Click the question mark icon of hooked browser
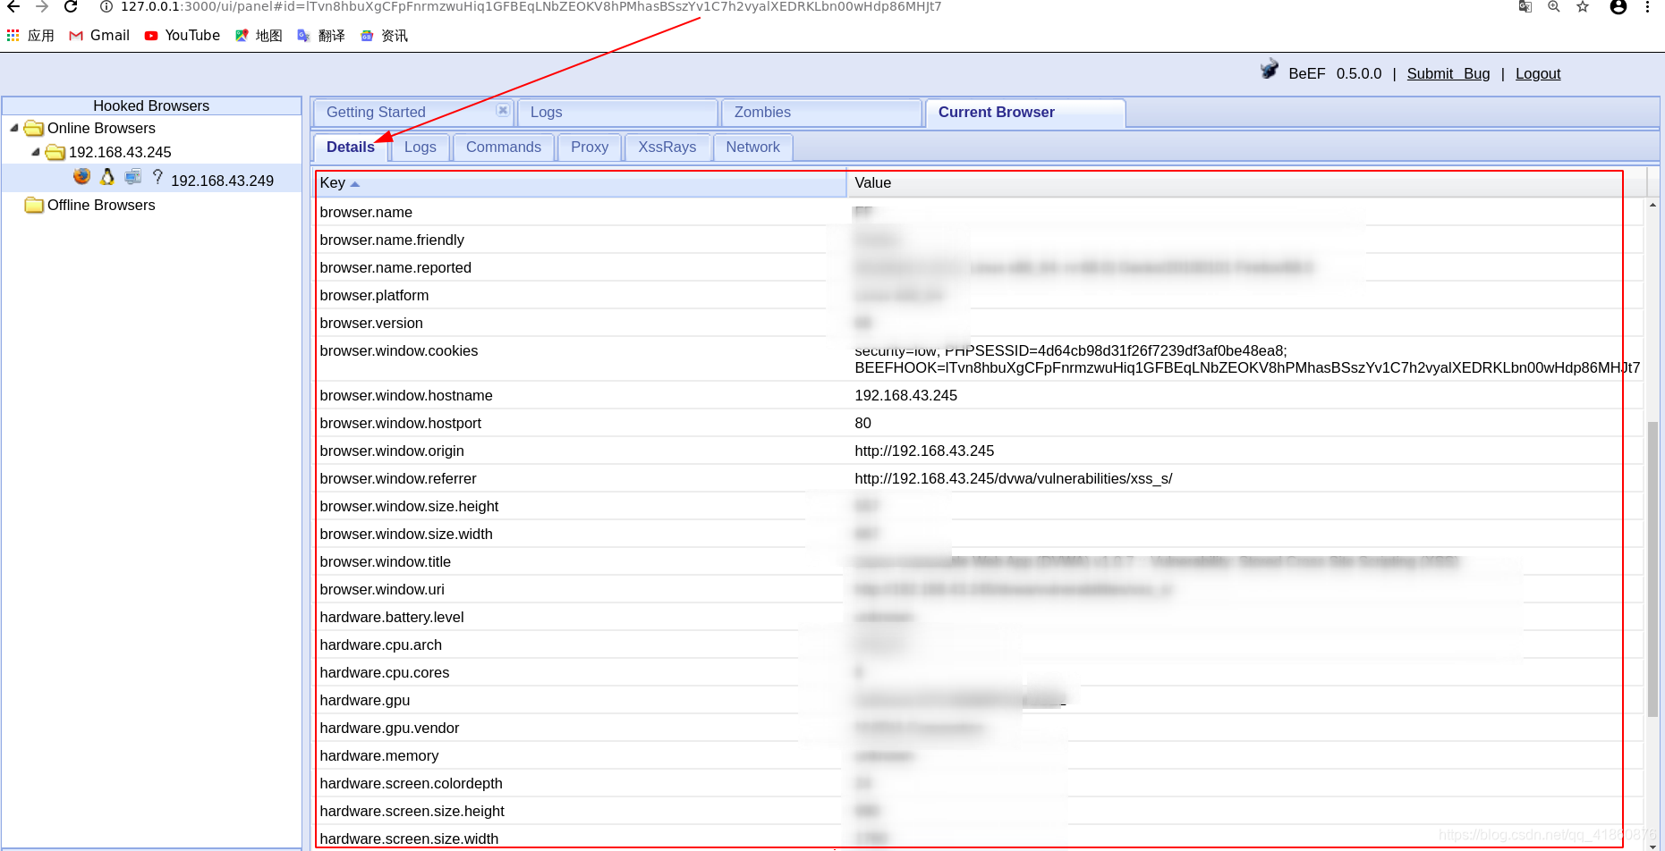This screenshot has height=851, width=1665. pyautogui.click(x=157, y=176)
